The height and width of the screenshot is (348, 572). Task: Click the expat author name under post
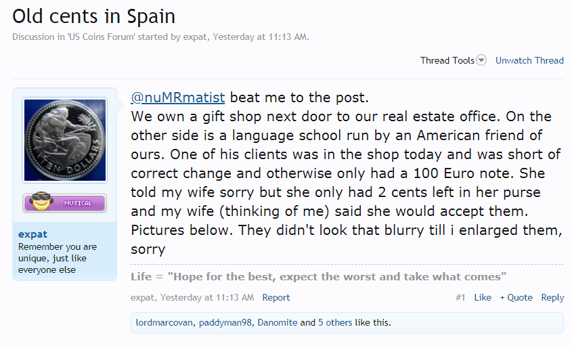click(x=143, y=298)
